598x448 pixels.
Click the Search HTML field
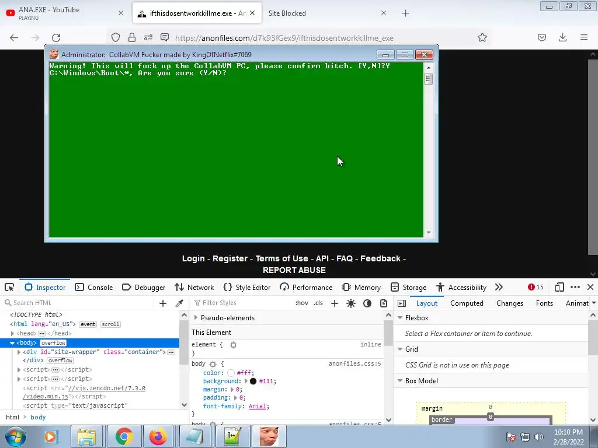tap(79, 303)
